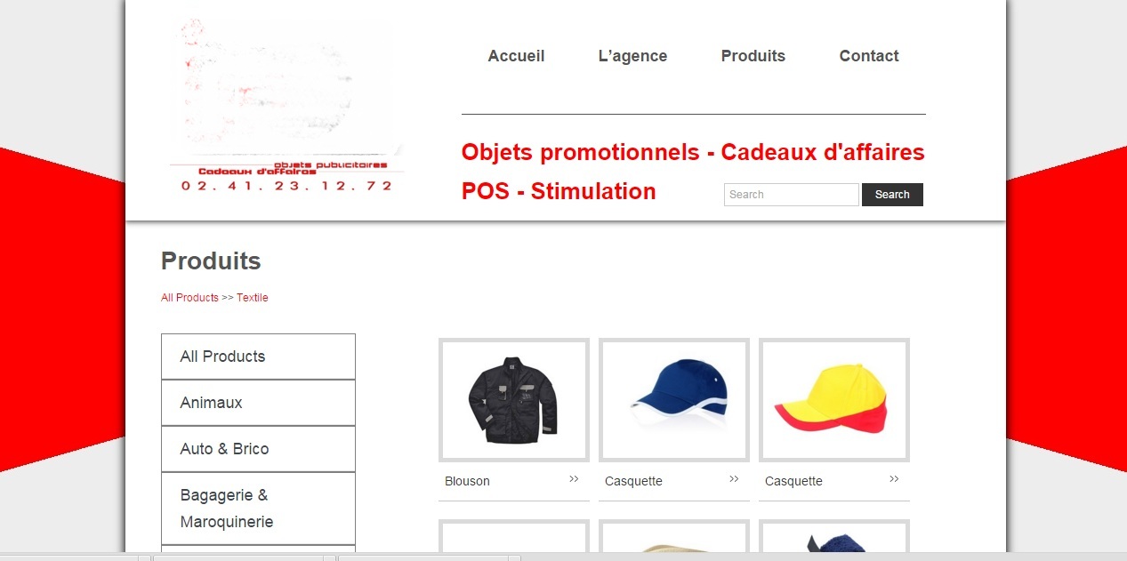Click the arrow icon beside the blue Casquette

pyautogui.click(x=734, y=479)
